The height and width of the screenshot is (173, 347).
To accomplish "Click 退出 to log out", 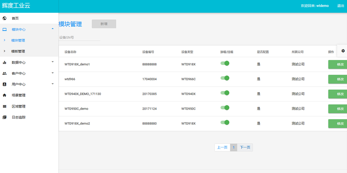I will [x=340, y=6].
